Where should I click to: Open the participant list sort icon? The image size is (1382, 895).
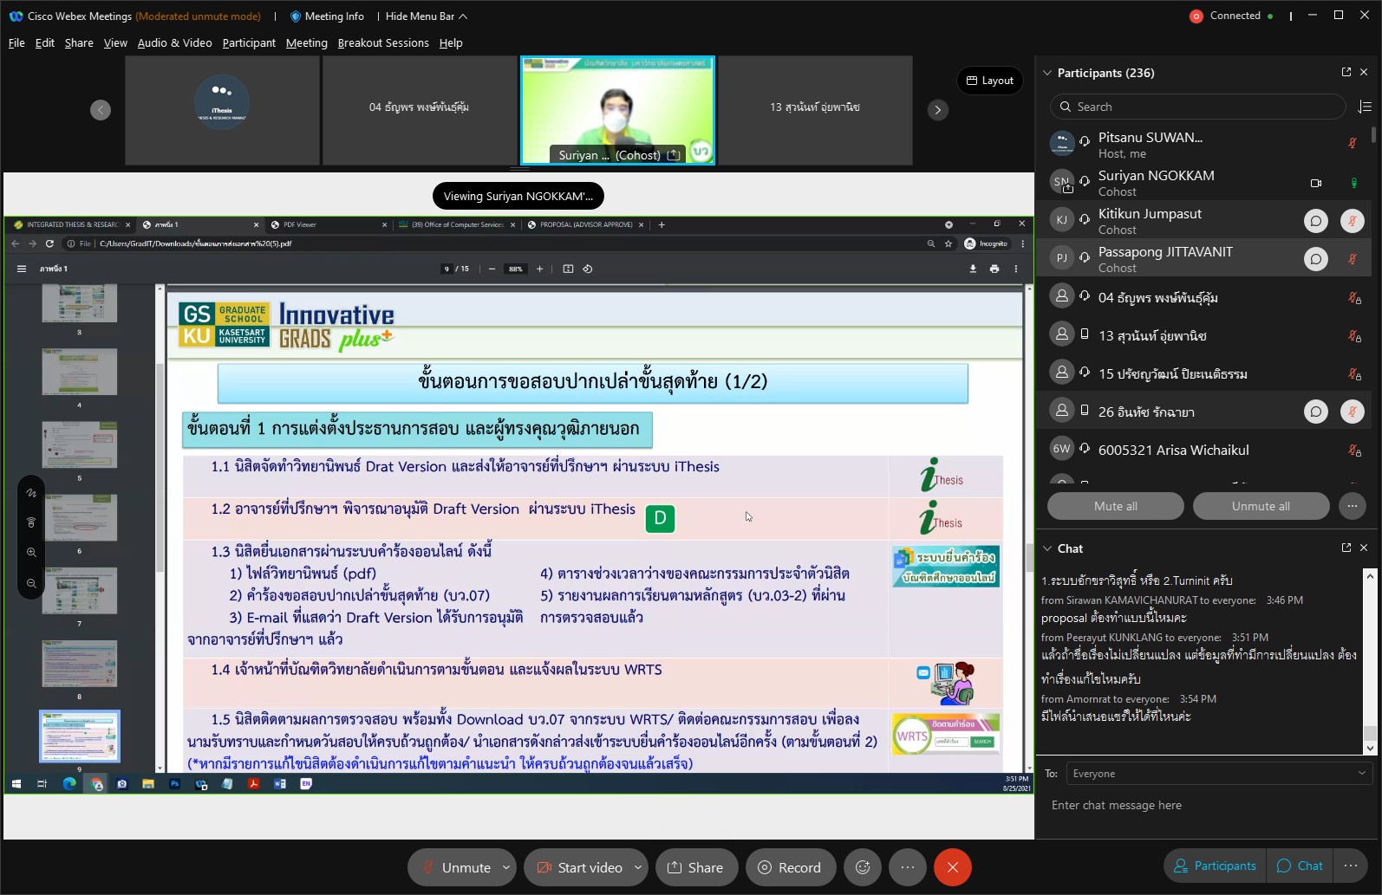[x=1365, y=107]
